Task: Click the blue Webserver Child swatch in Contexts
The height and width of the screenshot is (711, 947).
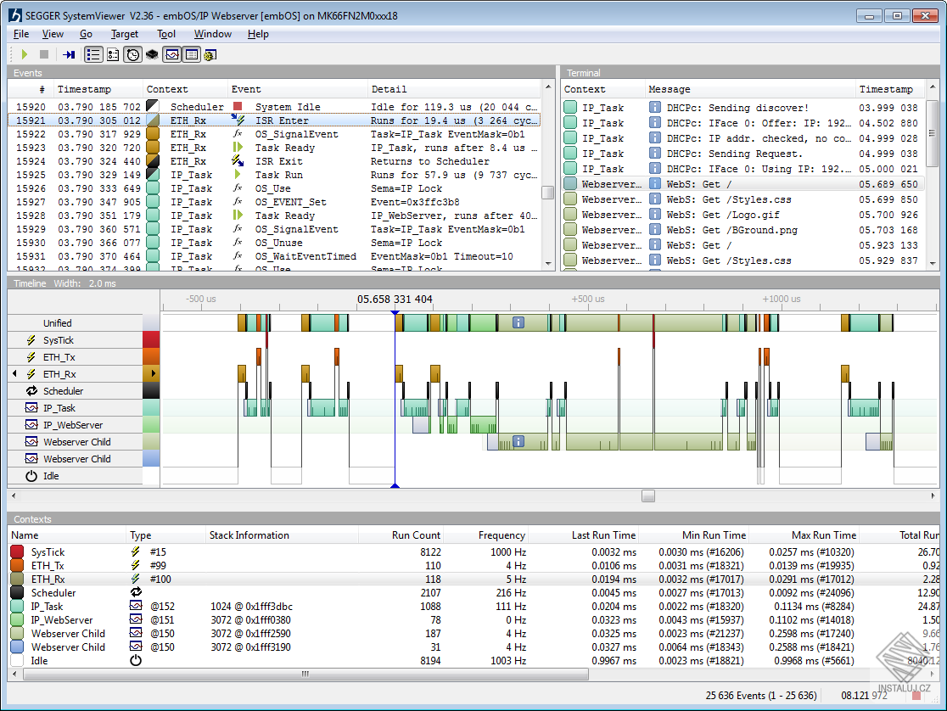Action: [x=17, y=647]
